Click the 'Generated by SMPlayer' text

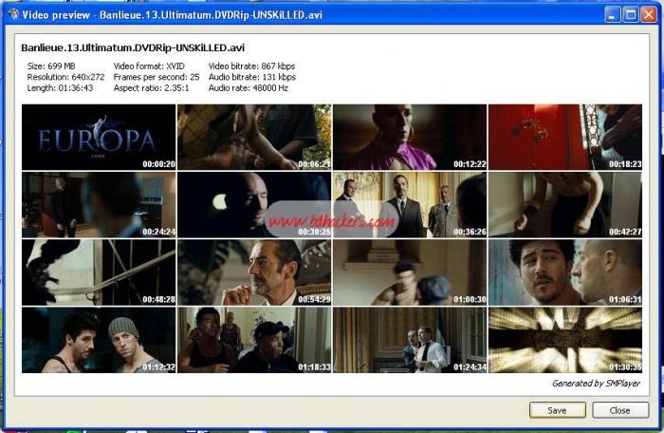[597, 384]
